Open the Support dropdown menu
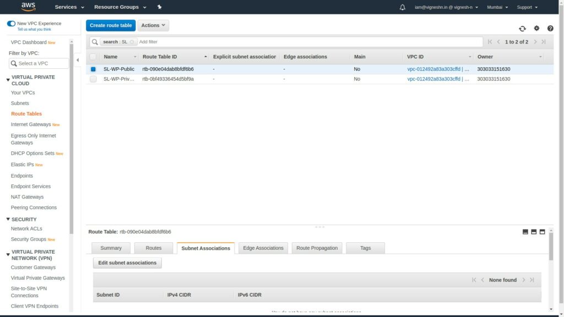 click(x=527, y=7)
